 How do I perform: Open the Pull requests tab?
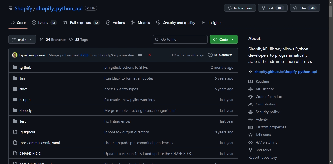[x=81, y=23]
